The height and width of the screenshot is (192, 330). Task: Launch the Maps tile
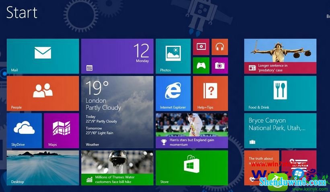[x=61, y=131]
